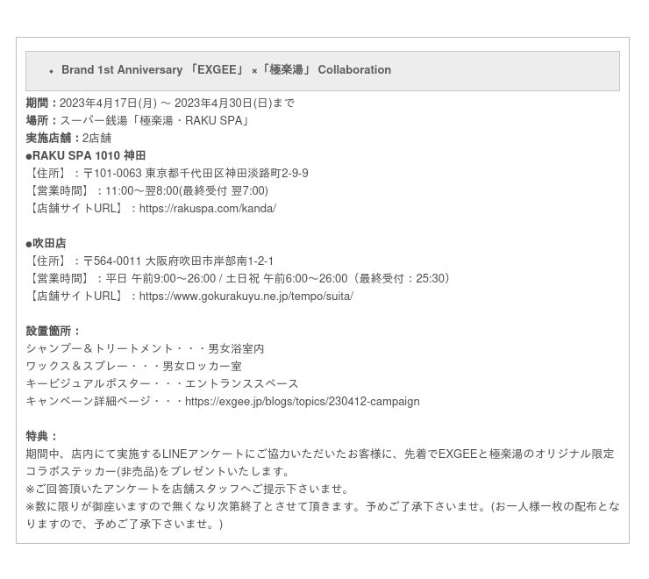Select line 'シャンプー＆トリートメント・・・男女浴室内'
Viewport: 649px width, 579px height.
145,349
